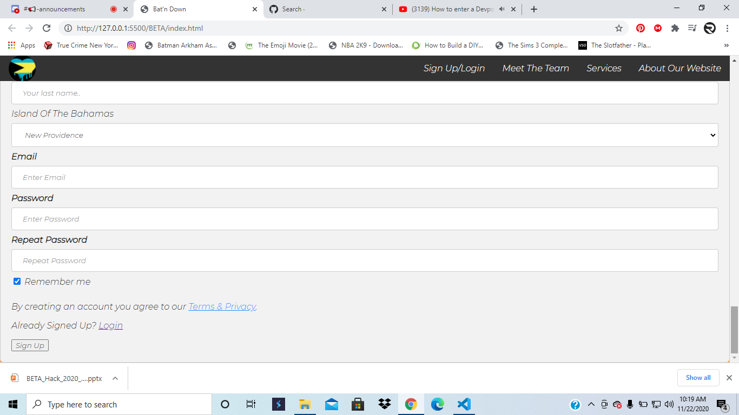The height and width of the screenshot is (415, 739).
Task: Open the Mail app on taskbar
Action: click(331, 404)
